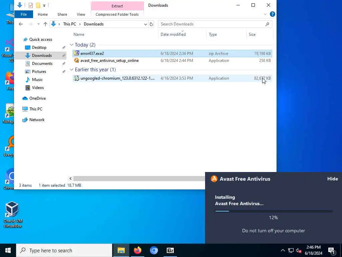Viewport: 342px width, 257px height.
Task: Select the ungoogled-chromium installer icon
Action: pos(76,78)
